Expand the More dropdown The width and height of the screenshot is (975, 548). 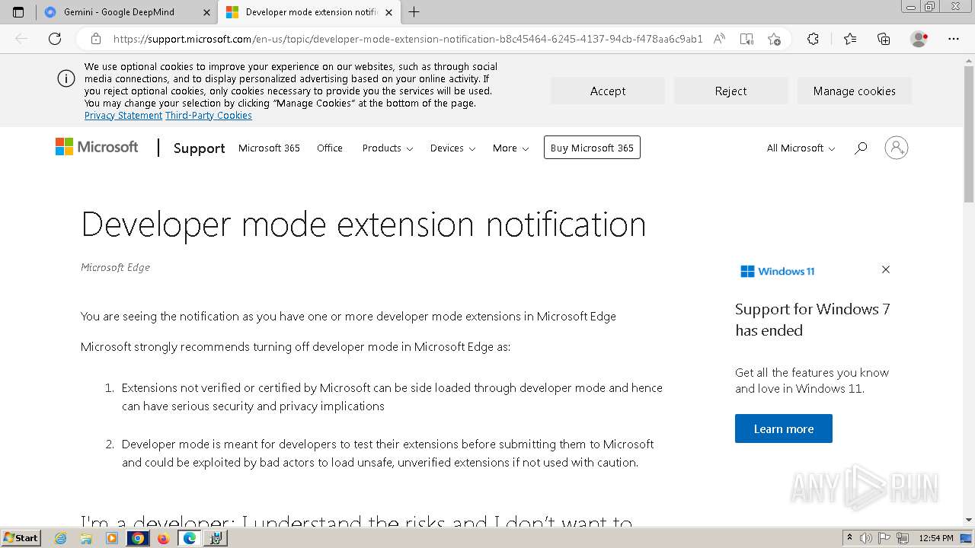tap(510, 148)
